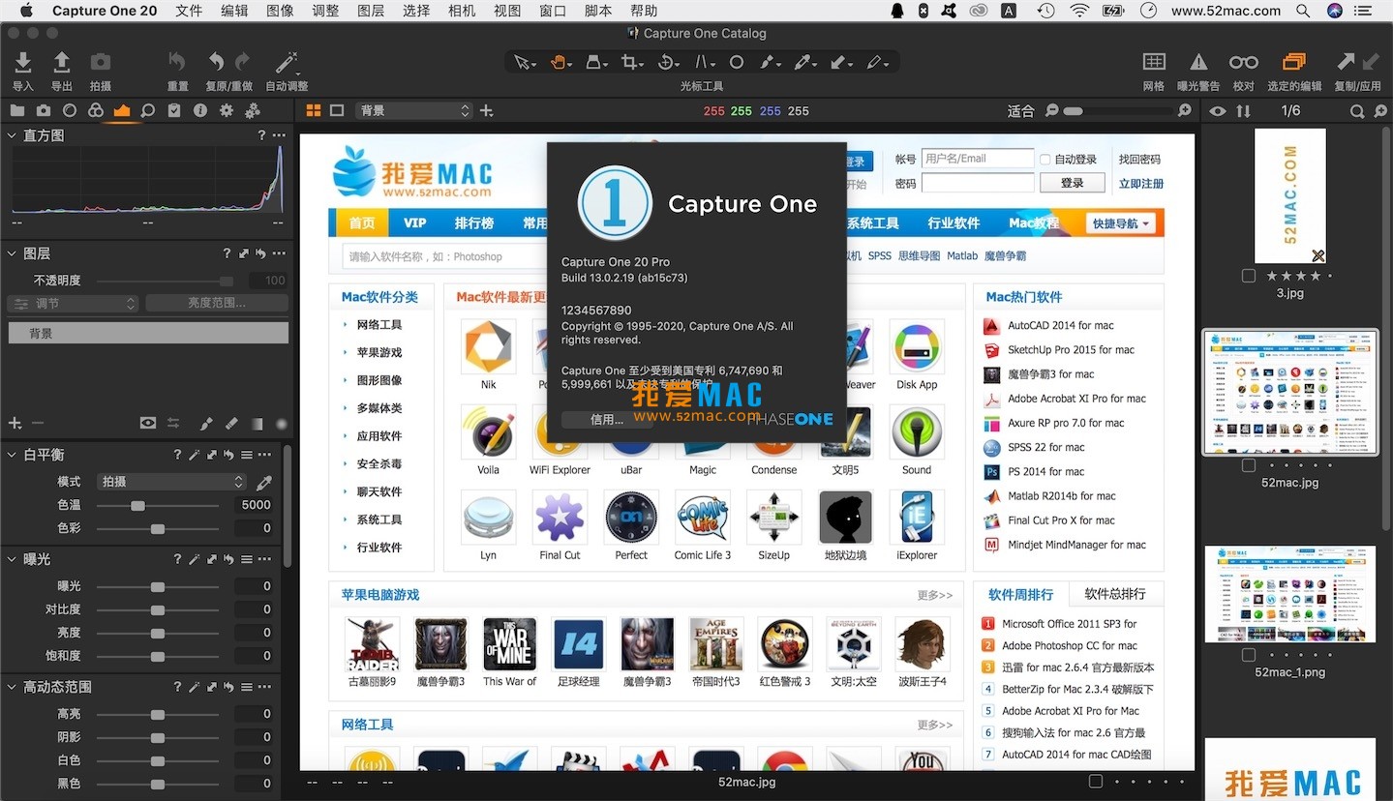The width and height of the screenshot is (1393, 801).
Task: Toggle the browser view eye icon
Action: click(1219, 111)
